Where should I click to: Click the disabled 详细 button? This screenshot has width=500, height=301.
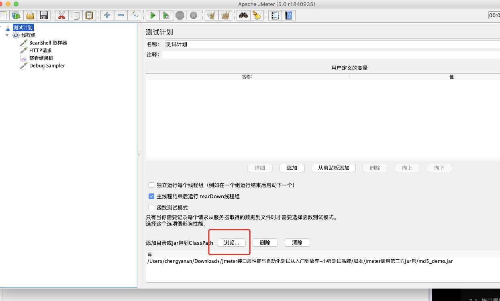[x=260, y=168]
